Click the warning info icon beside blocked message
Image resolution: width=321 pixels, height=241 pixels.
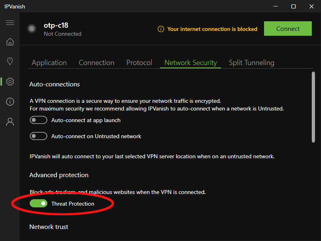point(161,29)
